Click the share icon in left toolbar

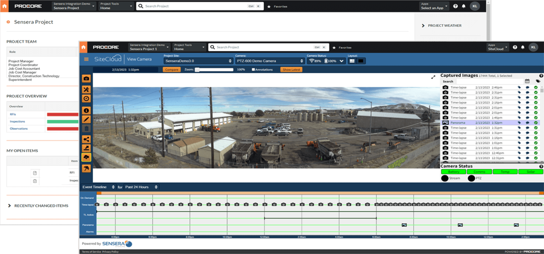(x=86, y=139)
